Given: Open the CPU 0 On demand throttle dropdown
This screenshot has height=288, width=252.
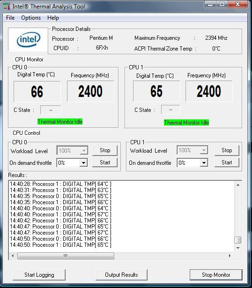Looking at the screenshot, I should tap(83, 163).
